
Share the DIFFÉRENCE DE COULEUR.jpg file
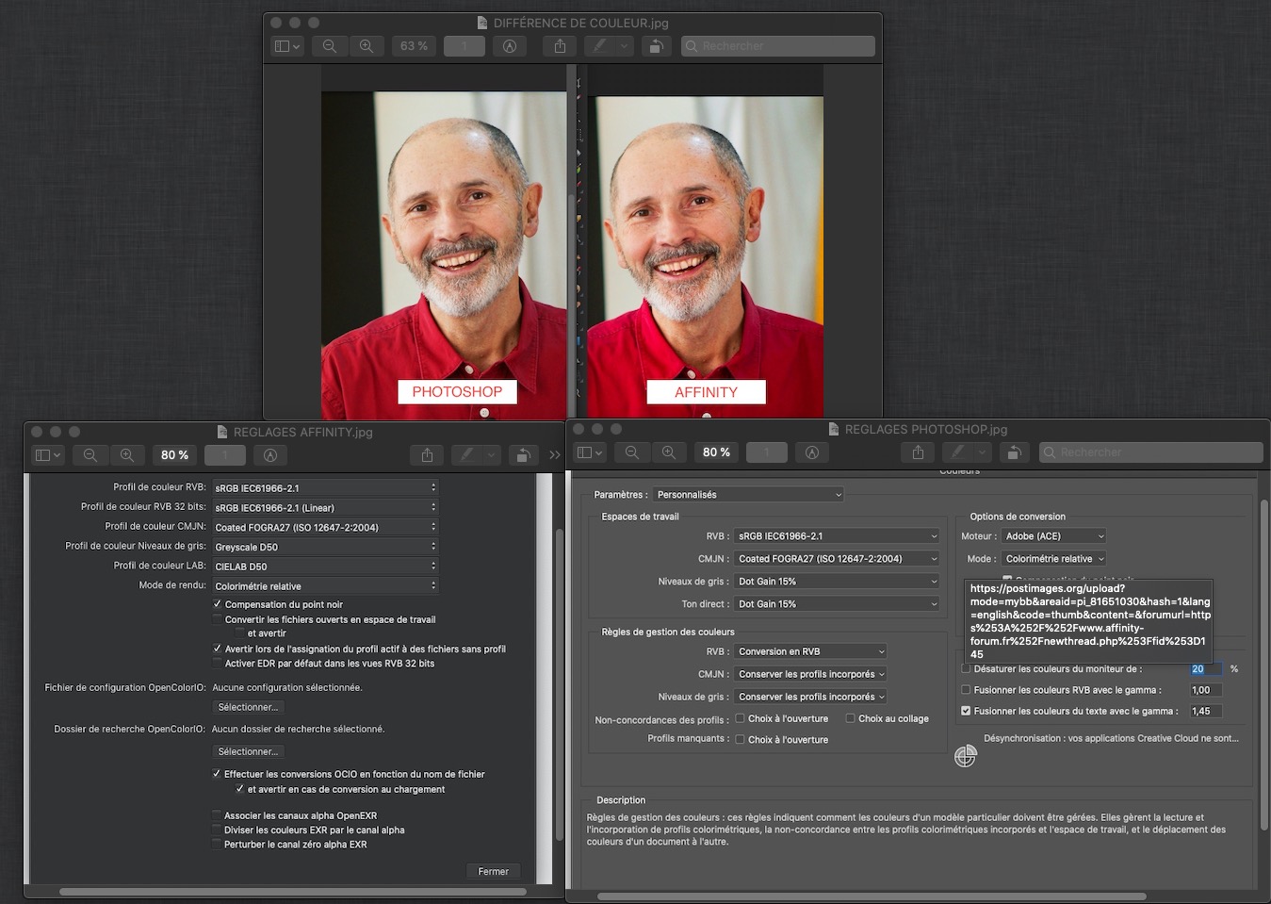[560, 46]
